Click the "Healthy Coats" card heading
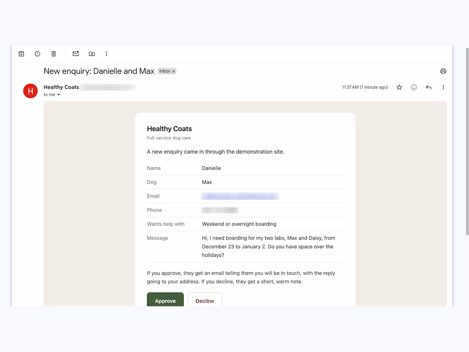469x352 pixels. tap(169, 129)
